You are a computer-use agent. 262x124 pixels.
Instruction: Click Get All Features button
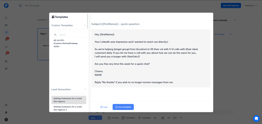pyautogui.click(x=231, y=6)
